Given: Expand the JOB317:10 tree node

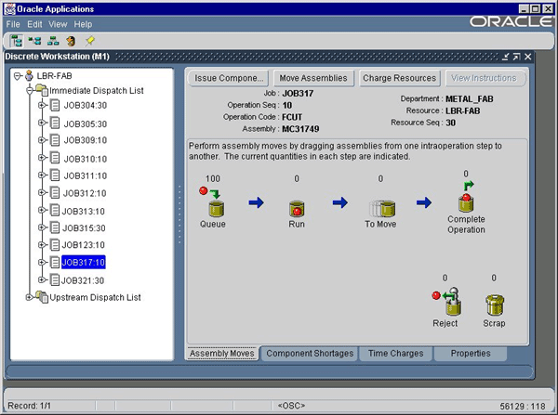Looking at the screenshot, I should click(x=42, y=262).
